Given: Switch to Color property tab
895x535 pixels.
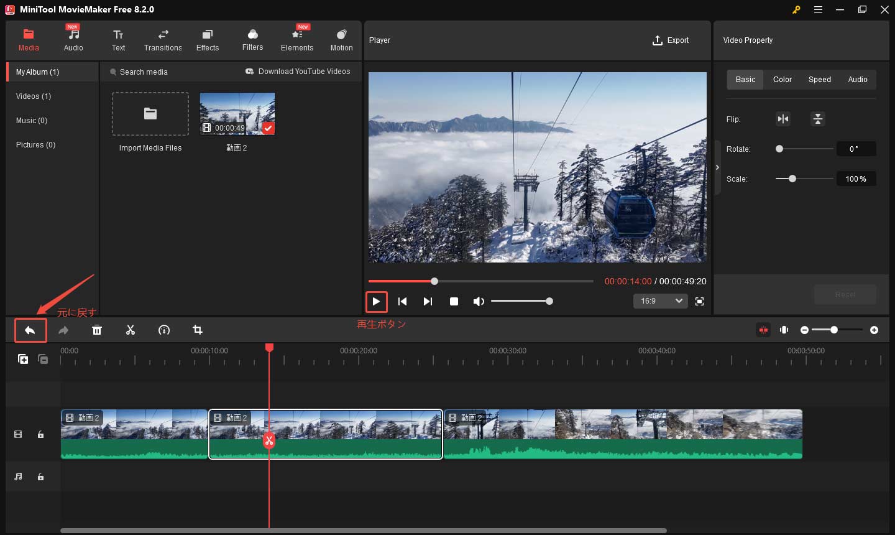Looking at the screenshot, I should coord(782,80).
